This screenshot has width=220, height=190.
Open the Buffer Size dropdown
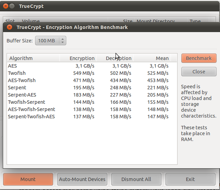click(51, 41)
